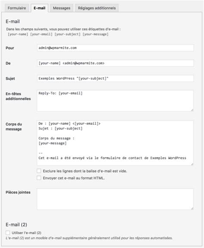Toggle the Utiliser l'e-mail (2) checkbox
The height and width of the screenshot is (248, 204).
(x=8, y=232)
